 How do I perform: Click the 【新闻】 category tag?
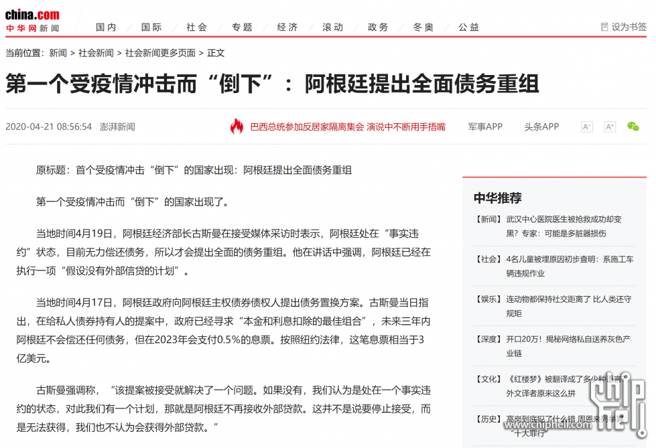pyautogui.click(x=487, y=219)
